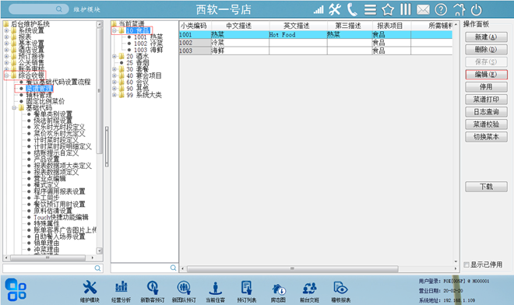The width and height of the screenshot is (514, 305).
Task: Click the star favorites icon in header
Action: (x=388, y=10)
